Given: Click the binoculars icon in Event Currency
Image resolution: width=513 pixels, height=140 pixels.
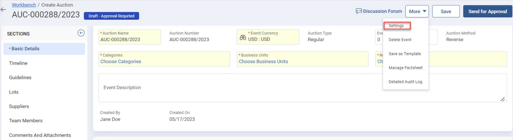Looking at the screenshot, I should (243, 38).
